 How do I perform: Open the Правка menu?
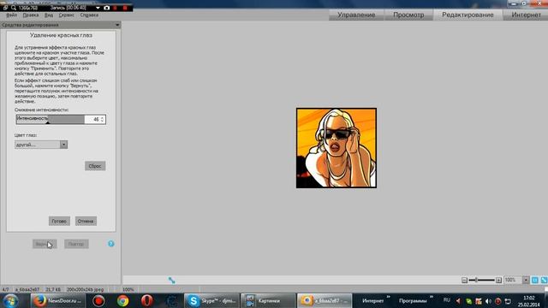31,15
